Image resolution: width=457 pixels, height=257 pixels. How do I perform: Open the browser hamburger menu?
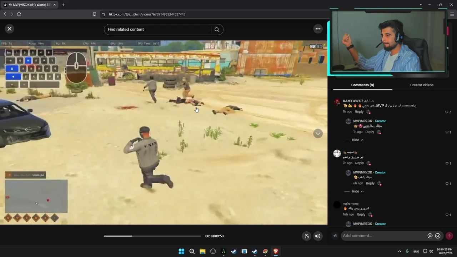[452, 14]
